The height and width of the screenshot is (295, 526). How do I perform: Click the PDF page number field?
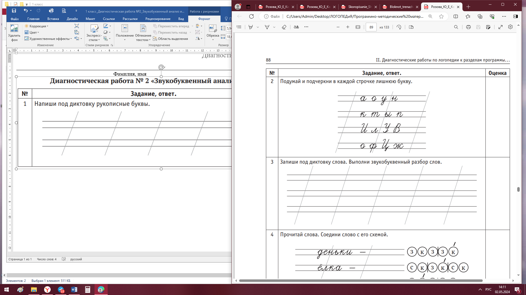coord(371,27)
